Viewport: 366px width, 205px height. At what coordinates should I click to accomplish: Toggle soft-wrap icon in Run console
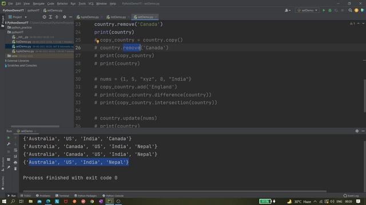click(15, 150)
